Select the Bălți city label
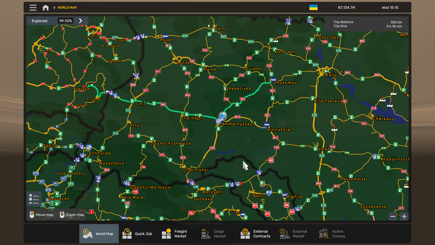The width and height of the screenshot is (435, 245). coord(258,196)
